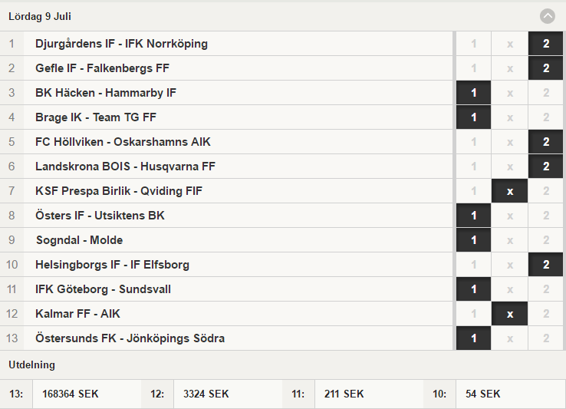
Task: Collapse the Lördag 9 Juli section
Action: 548,16
